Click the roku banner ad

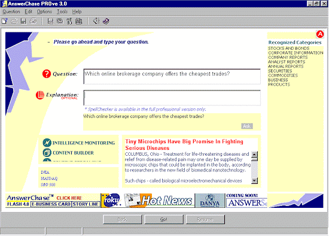(111, 201)
